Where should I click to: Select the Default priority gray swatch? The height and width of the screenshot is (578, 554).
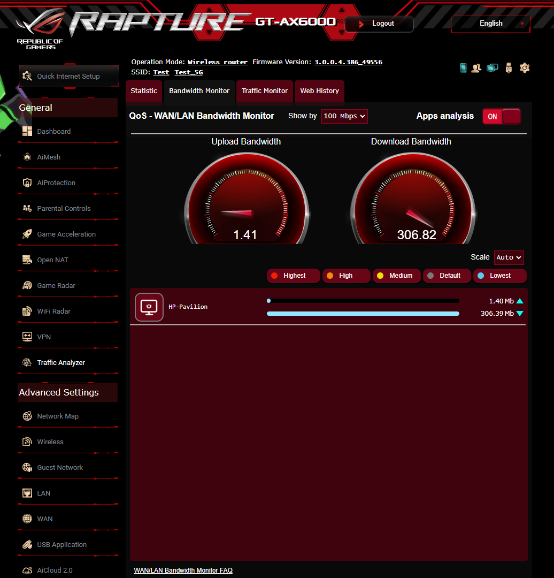tap(430, 276)
